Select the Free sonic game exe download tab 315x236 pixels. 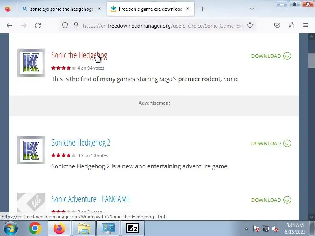(151, 9)
